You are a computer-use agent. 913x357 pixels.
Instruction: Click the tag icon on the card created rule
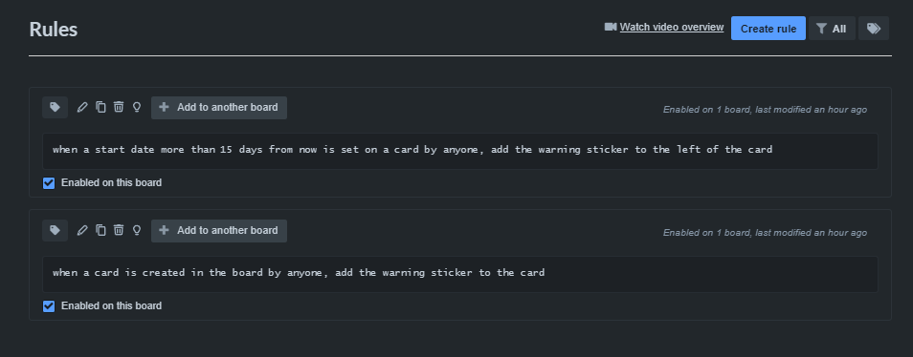55,230
